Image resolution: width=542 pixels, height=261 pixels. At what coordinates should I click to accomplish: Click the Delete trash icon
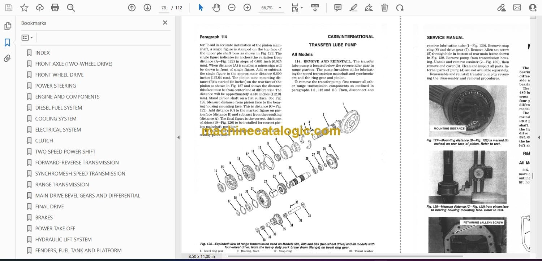[385, 8]
